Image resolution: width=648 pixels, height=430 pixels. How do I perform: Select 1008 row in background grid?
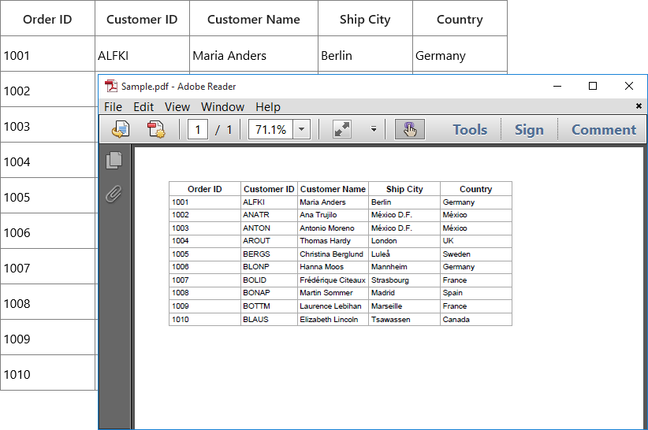click(x=49, y=303)
